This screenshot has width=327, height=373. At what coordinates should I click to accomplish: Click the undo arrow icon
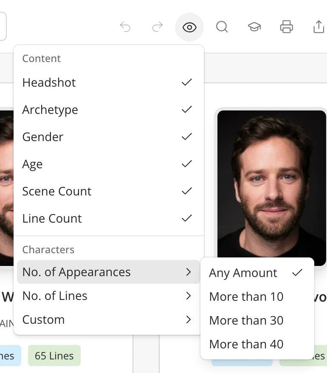coord(125,27)
